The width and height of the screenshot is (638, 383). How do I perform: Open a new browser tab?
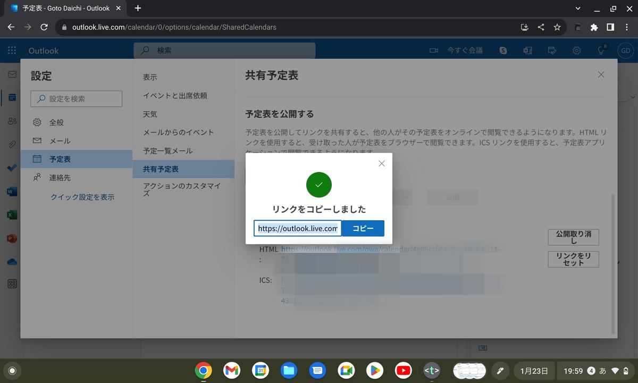(x=138, y=8)
